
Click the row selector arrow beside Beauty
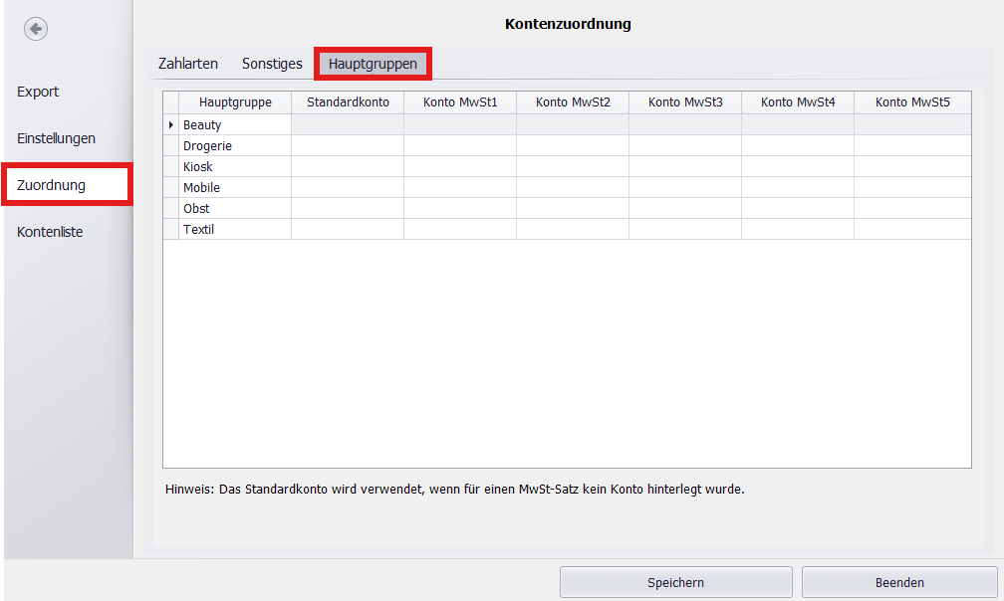pyautogui.click(x=169, y=124)
